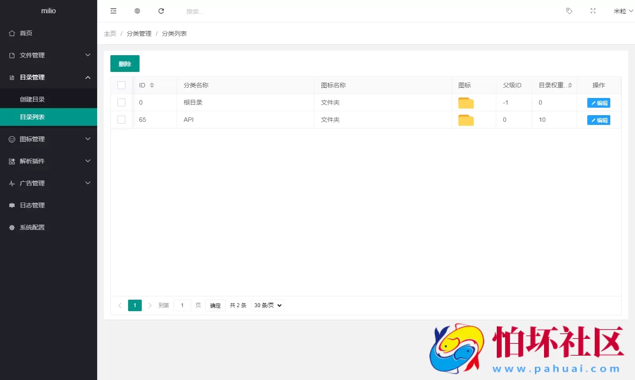Open the 30条/页 page size dropdown
The height and width of the screenshot is (380, 635).
(x=267, y=305)
